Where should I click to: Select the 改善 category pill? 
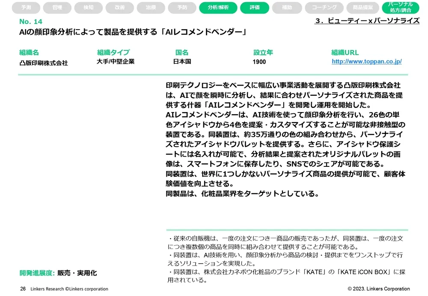coord(120,7)
